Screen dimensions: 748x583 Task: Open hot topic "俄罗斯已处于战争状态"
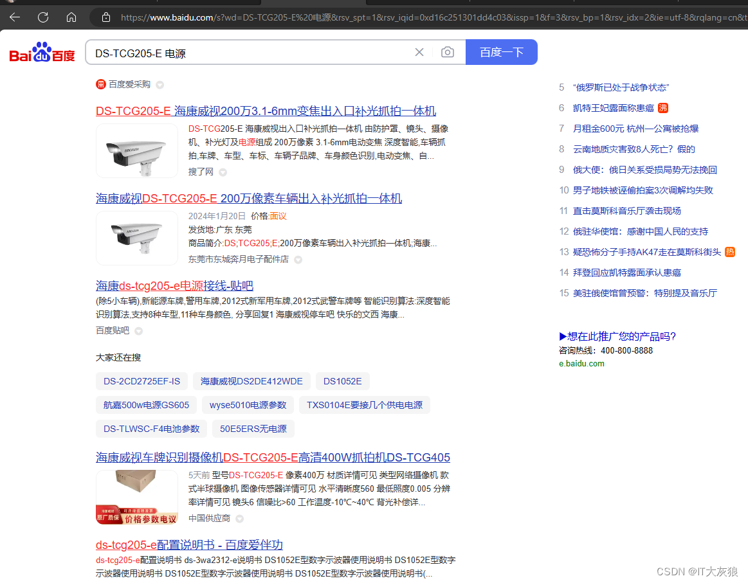tap(621, 87)
